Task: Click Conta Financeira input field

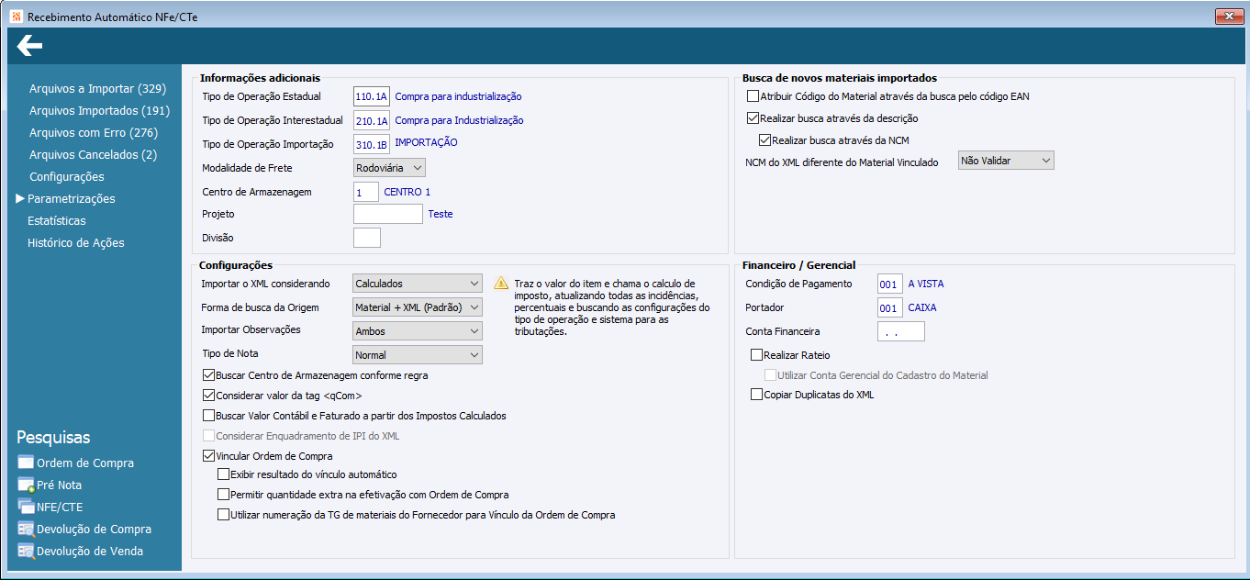Action: (901, 331)
